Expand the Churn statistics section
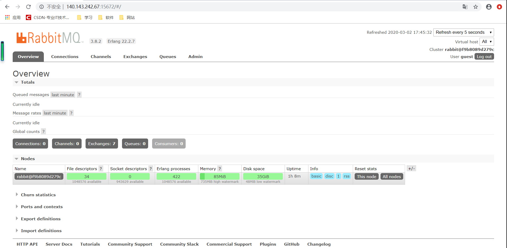 point(38,195)
